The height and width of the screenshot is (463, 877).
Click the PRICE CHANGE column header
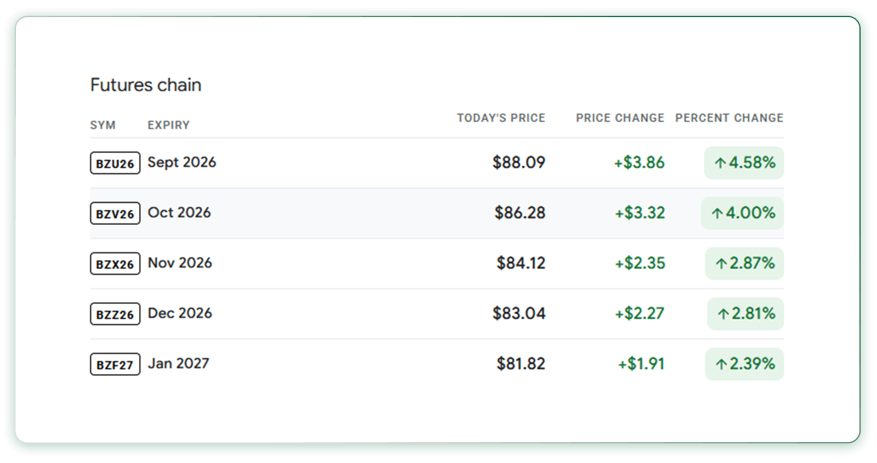pyautogui.click(x=620, y=118)
